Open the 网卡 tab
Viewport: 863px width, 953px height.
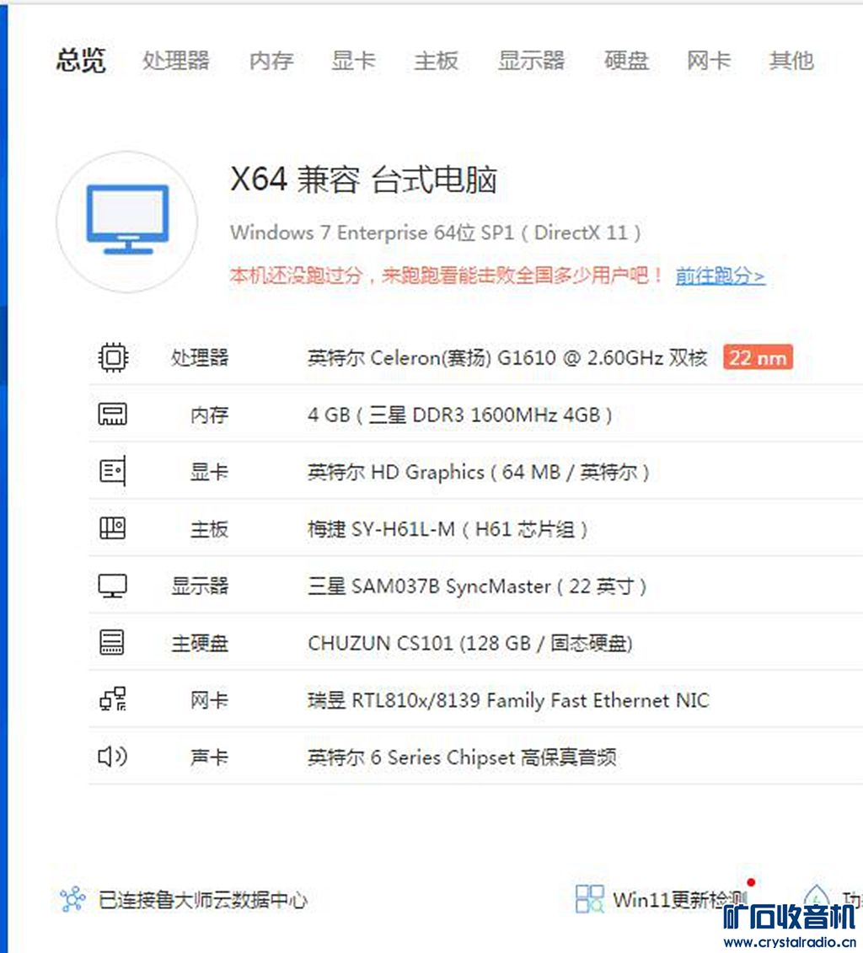(x=708, y=60)
